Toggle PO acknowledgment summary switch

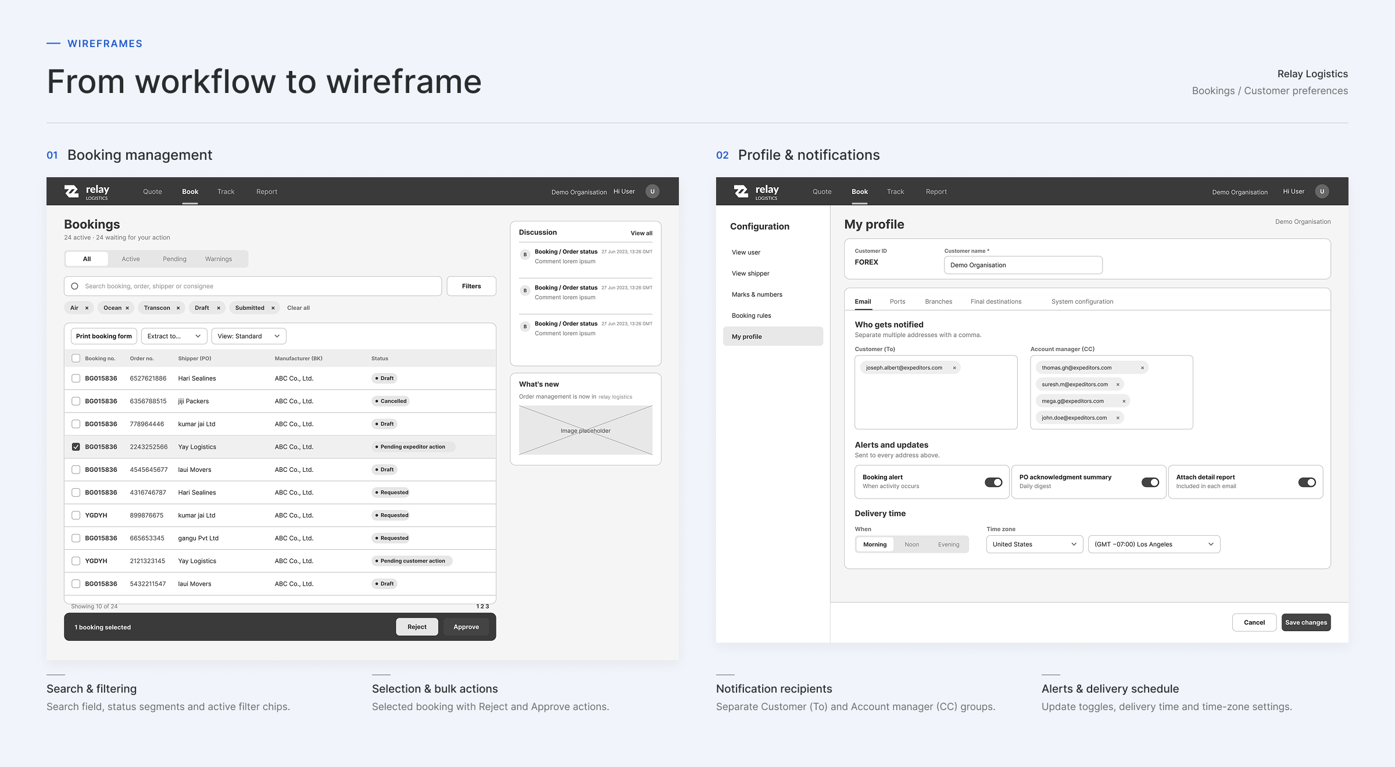1150,482
